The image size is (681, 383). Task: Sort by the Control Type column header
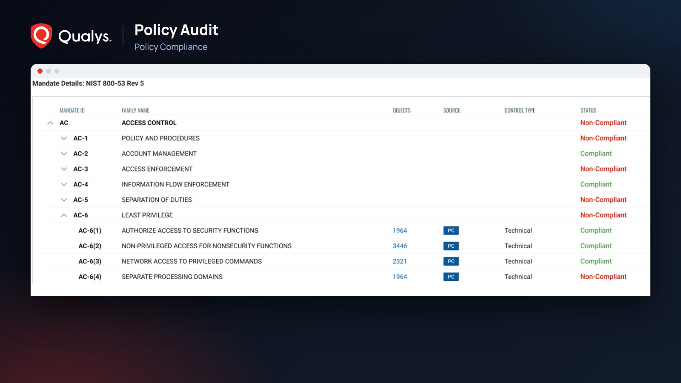tap(520, 111)
